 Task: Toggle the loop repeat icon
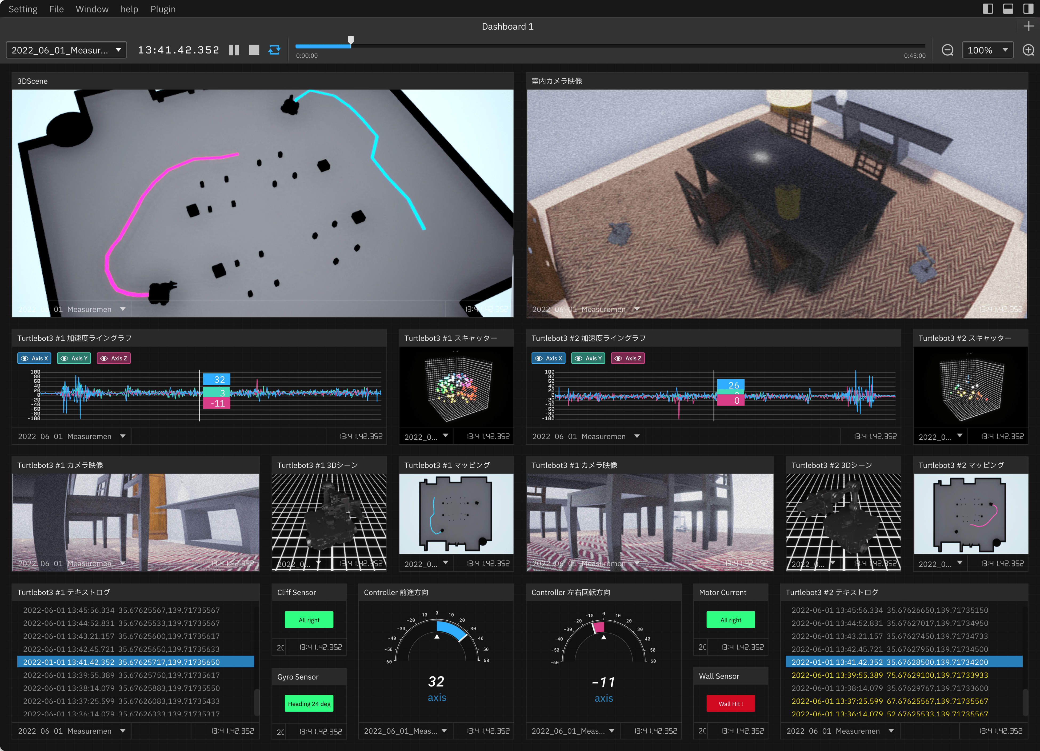(274, 50)
